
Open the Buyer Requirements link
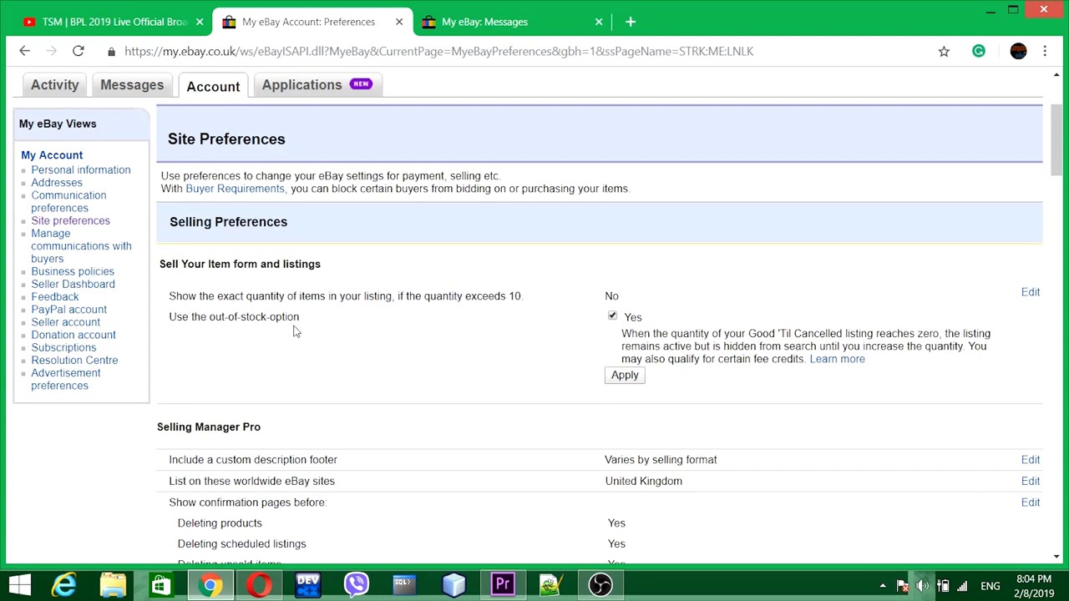(x=235, y=189)
